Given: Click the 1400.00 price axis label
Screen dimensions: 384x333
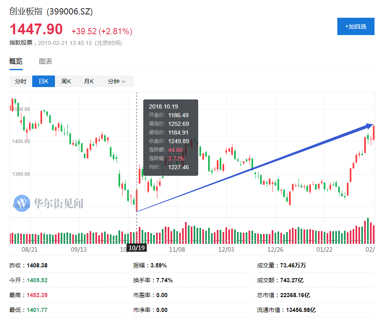Looking at the screenshot, I should point(21,142).
